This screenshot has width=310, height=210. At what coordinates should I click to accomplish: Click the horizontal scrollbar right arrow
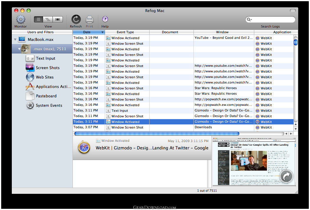click(x=291, y=134)
